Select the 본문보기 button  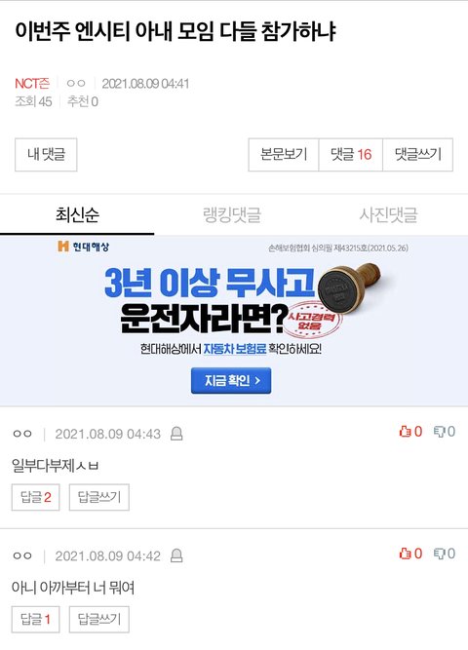point(284,155)
